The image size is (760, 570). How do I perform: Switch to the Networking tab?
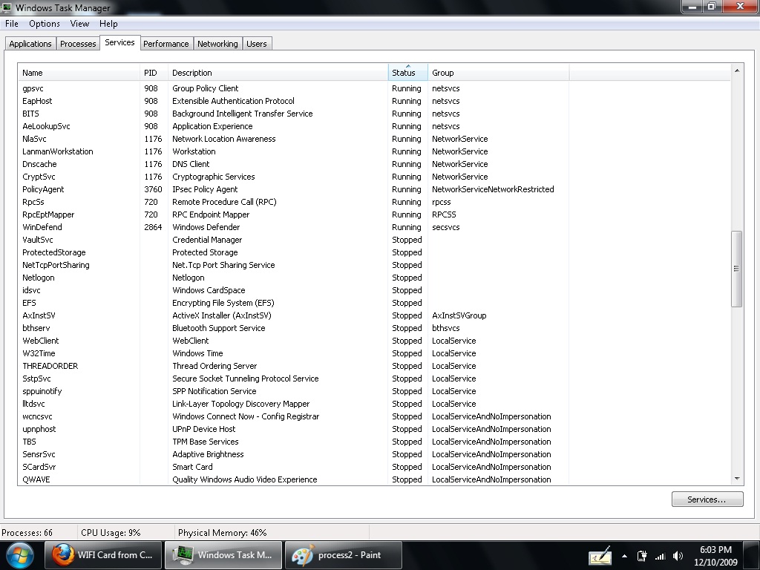(217, 44)
